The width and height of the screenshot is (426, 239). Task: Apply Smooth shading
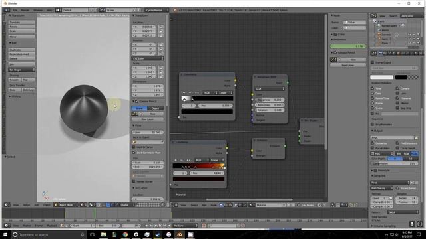coord(15,80)
